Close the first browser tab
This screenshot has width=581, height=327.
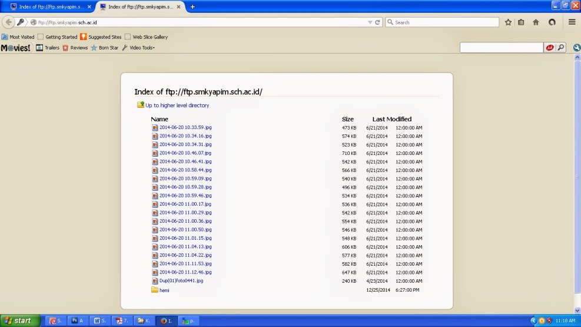[89, 6]
